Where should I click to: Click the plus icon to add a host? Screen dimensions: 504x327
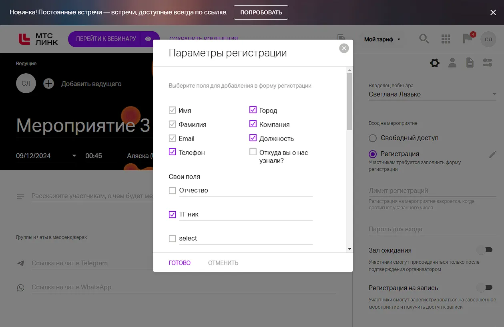[x=48, y=84]
